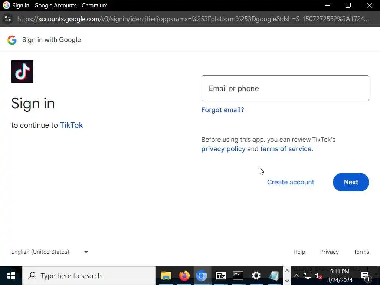380x285 pixels.
Task: Open Chromium from the taskbar
Action: coord(202,276)
